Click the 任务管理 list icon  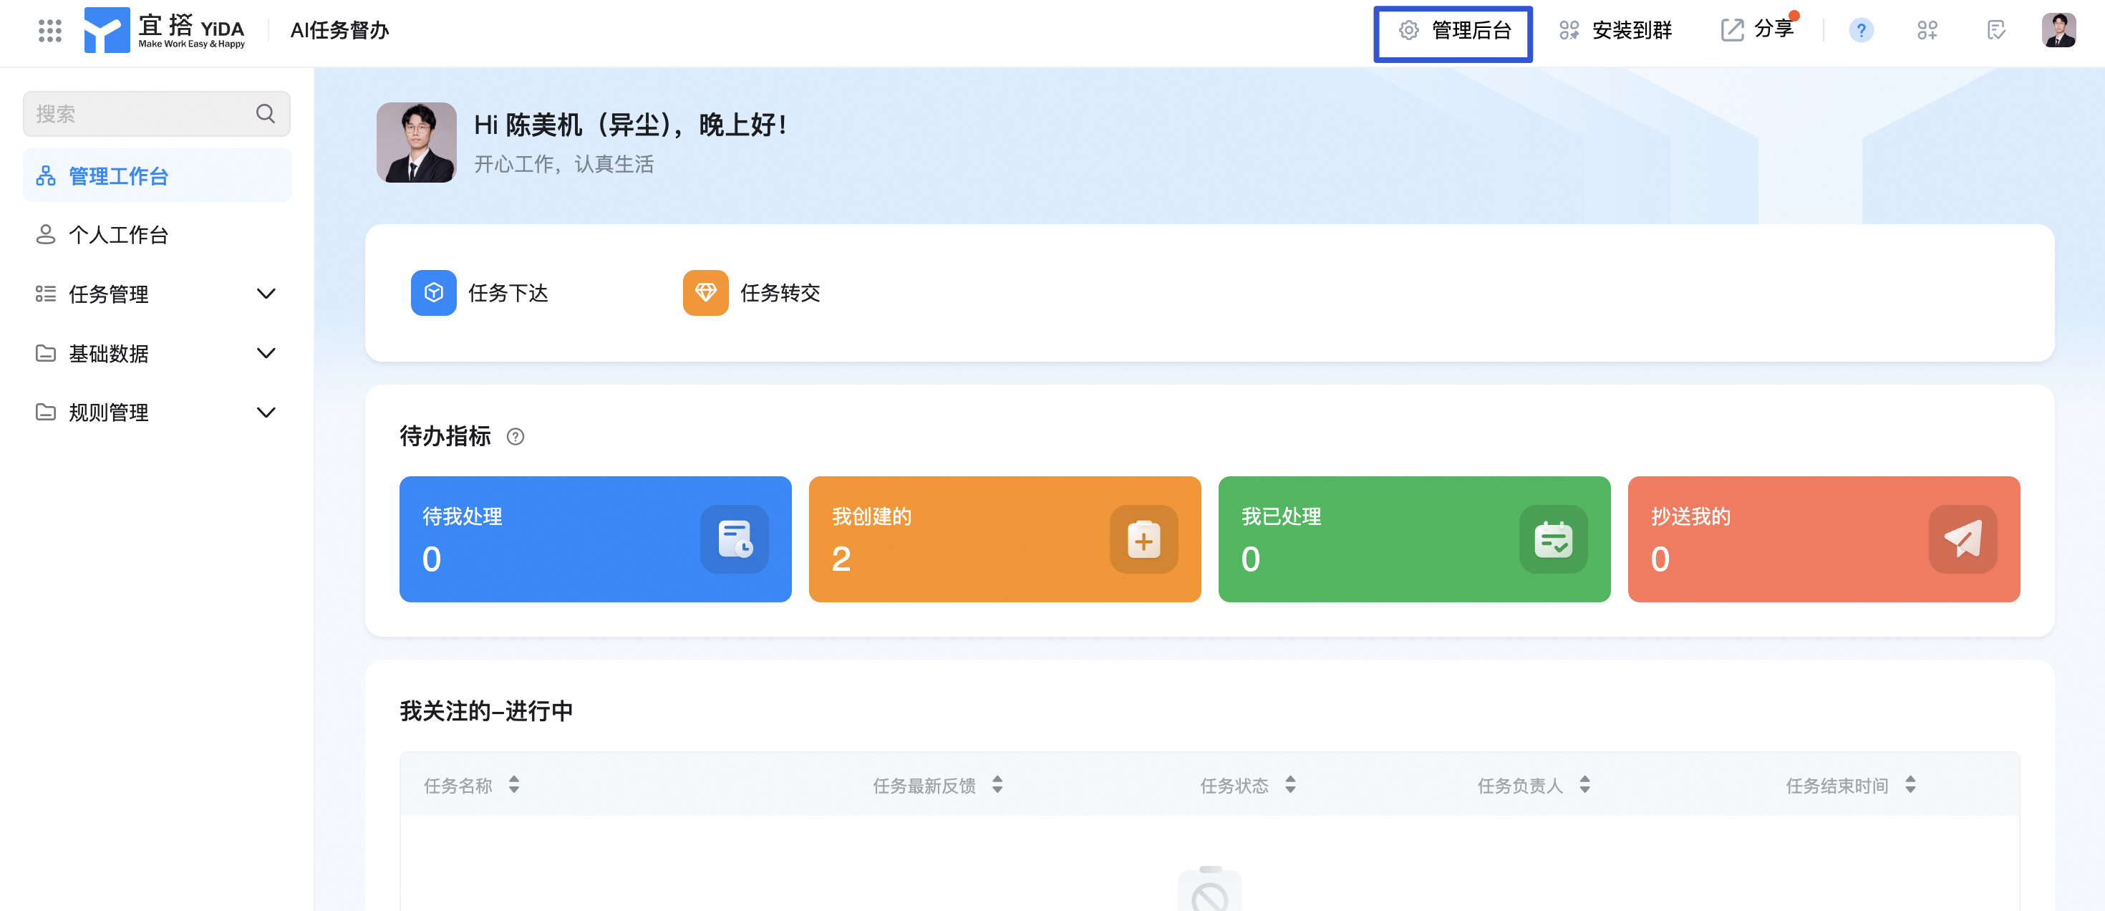[x=46, y=294]
